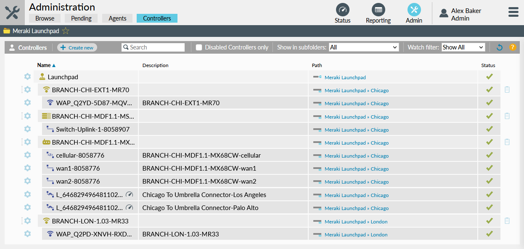Refresh the controllers list
Screen dimensions: 524x249
click(499, 47)
